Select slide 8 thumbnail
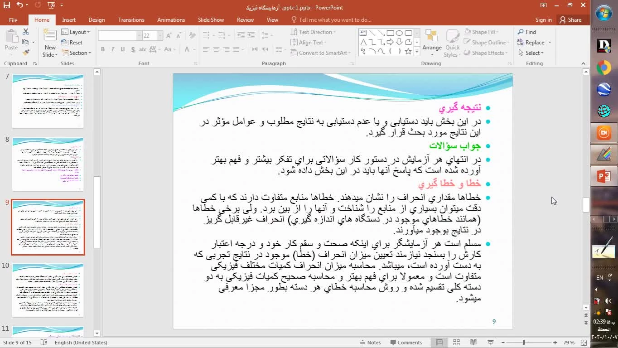618x348 pixels. coord(48,164)
